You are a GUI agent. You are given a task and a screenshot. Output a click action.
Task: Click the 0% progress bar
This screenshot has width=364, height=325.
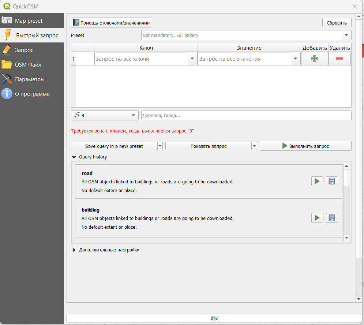point(214,318)
